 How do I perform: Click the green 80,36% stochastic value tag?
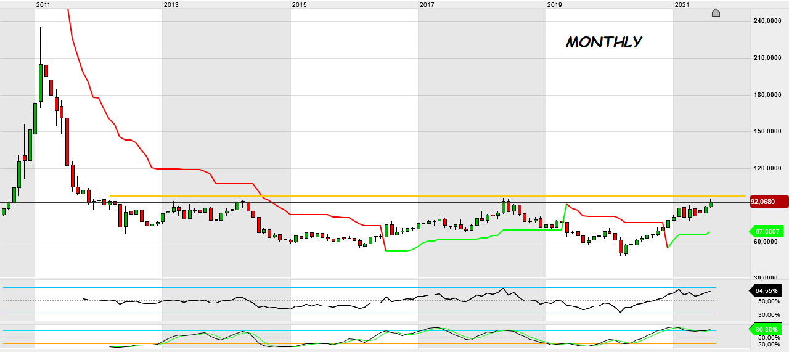click(766, 329)
